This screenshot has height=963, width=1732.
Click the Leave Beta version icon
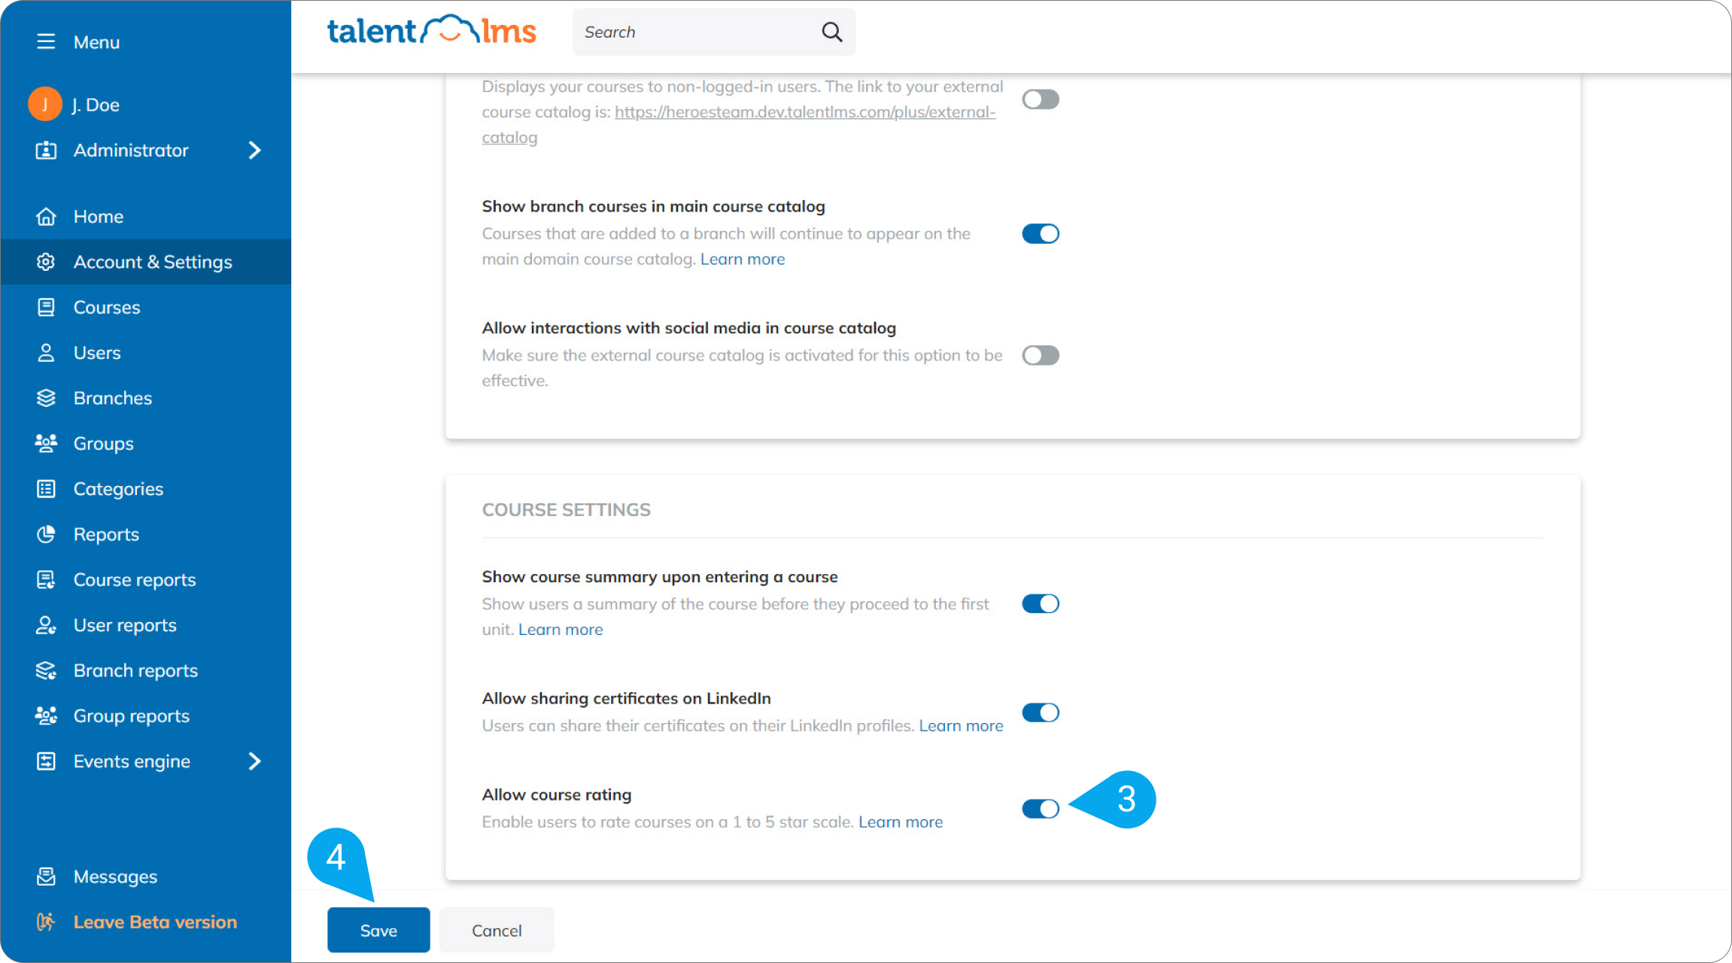(46, 922)
